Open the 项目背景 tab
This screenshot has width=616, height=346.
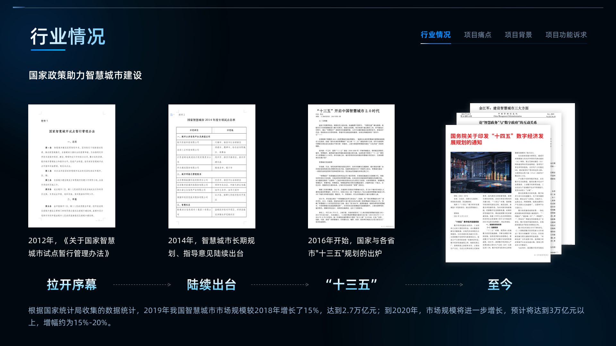pyautogui.click(x=518, y=35)
